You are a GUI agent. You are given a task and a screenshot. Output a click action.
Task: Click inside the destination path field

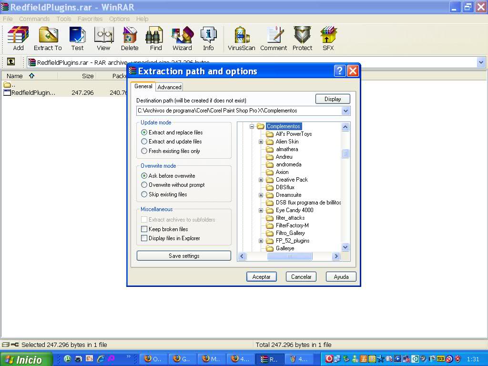coord(239,111)
